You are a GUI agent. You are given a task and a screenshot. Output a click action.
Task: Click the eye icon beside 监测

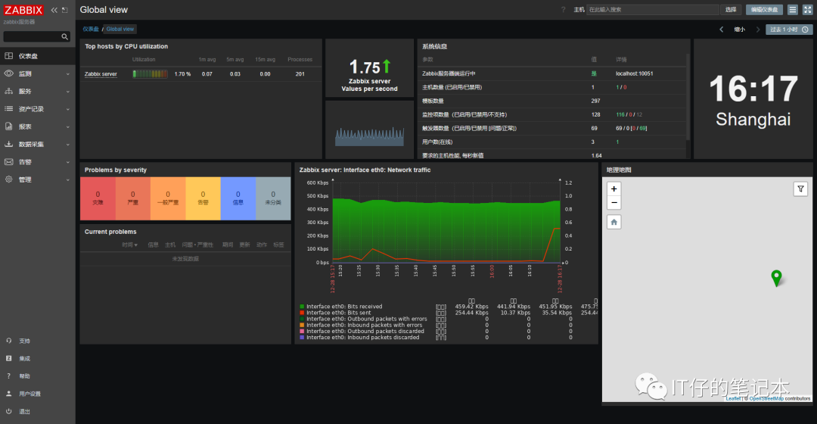coord(9,73)
